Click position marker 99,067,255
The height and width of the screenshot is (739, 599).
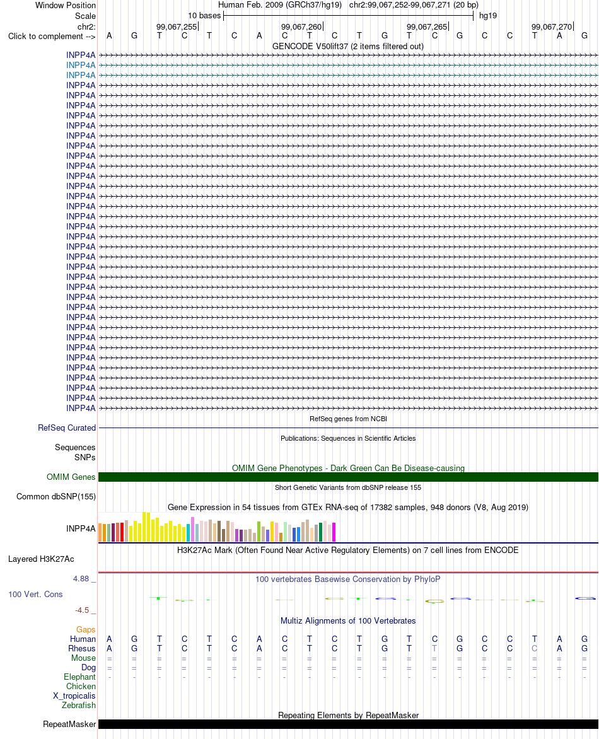(x=177, y=27)
